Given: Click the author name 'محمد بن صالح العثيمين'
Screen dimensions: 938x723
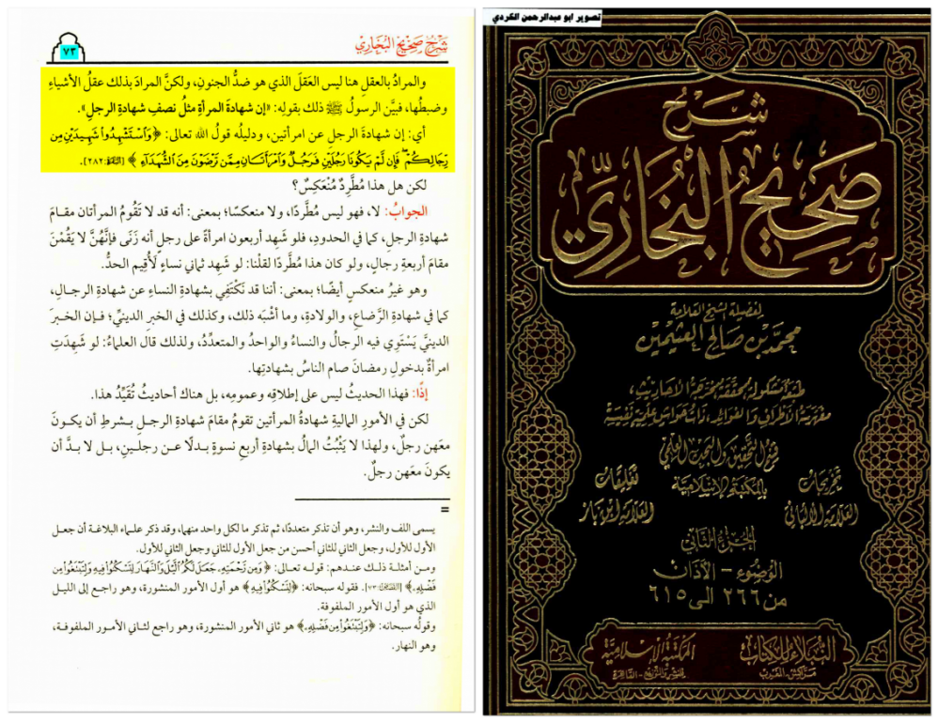Looking at the screenshot, I should (x=717, y=339).
